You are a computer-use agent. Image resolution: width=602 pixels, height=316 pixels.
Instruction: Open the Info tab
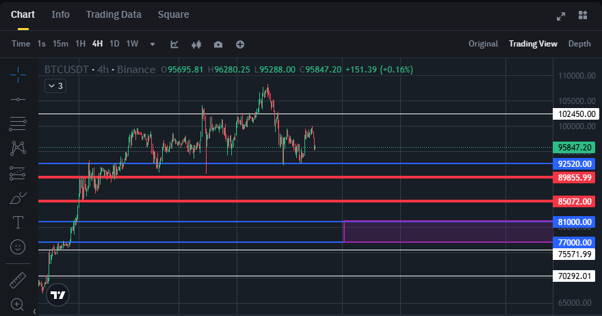tap(61, 14)
